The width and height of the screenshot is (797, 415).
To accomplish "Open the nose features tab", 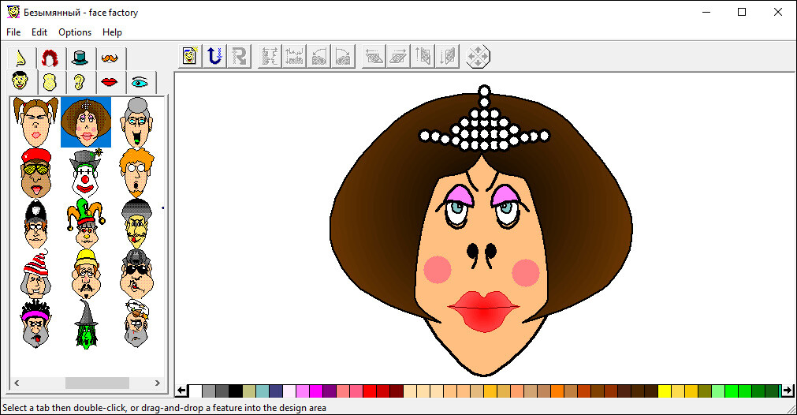I will [20, 58].
